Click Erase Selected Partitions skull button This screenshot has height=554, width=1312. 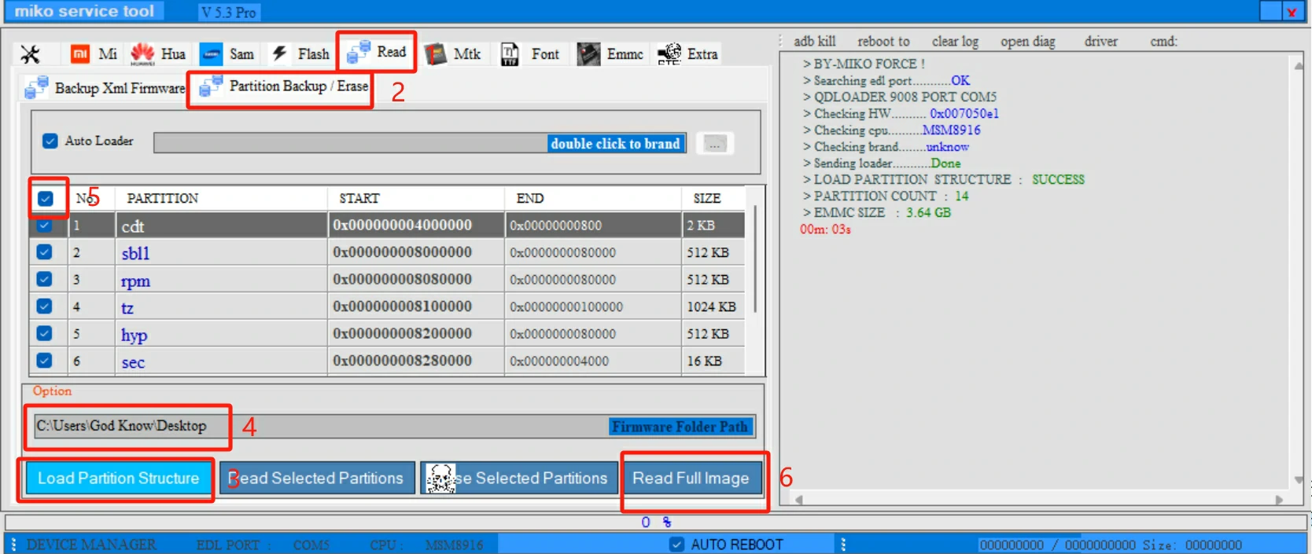pos(519,478)
